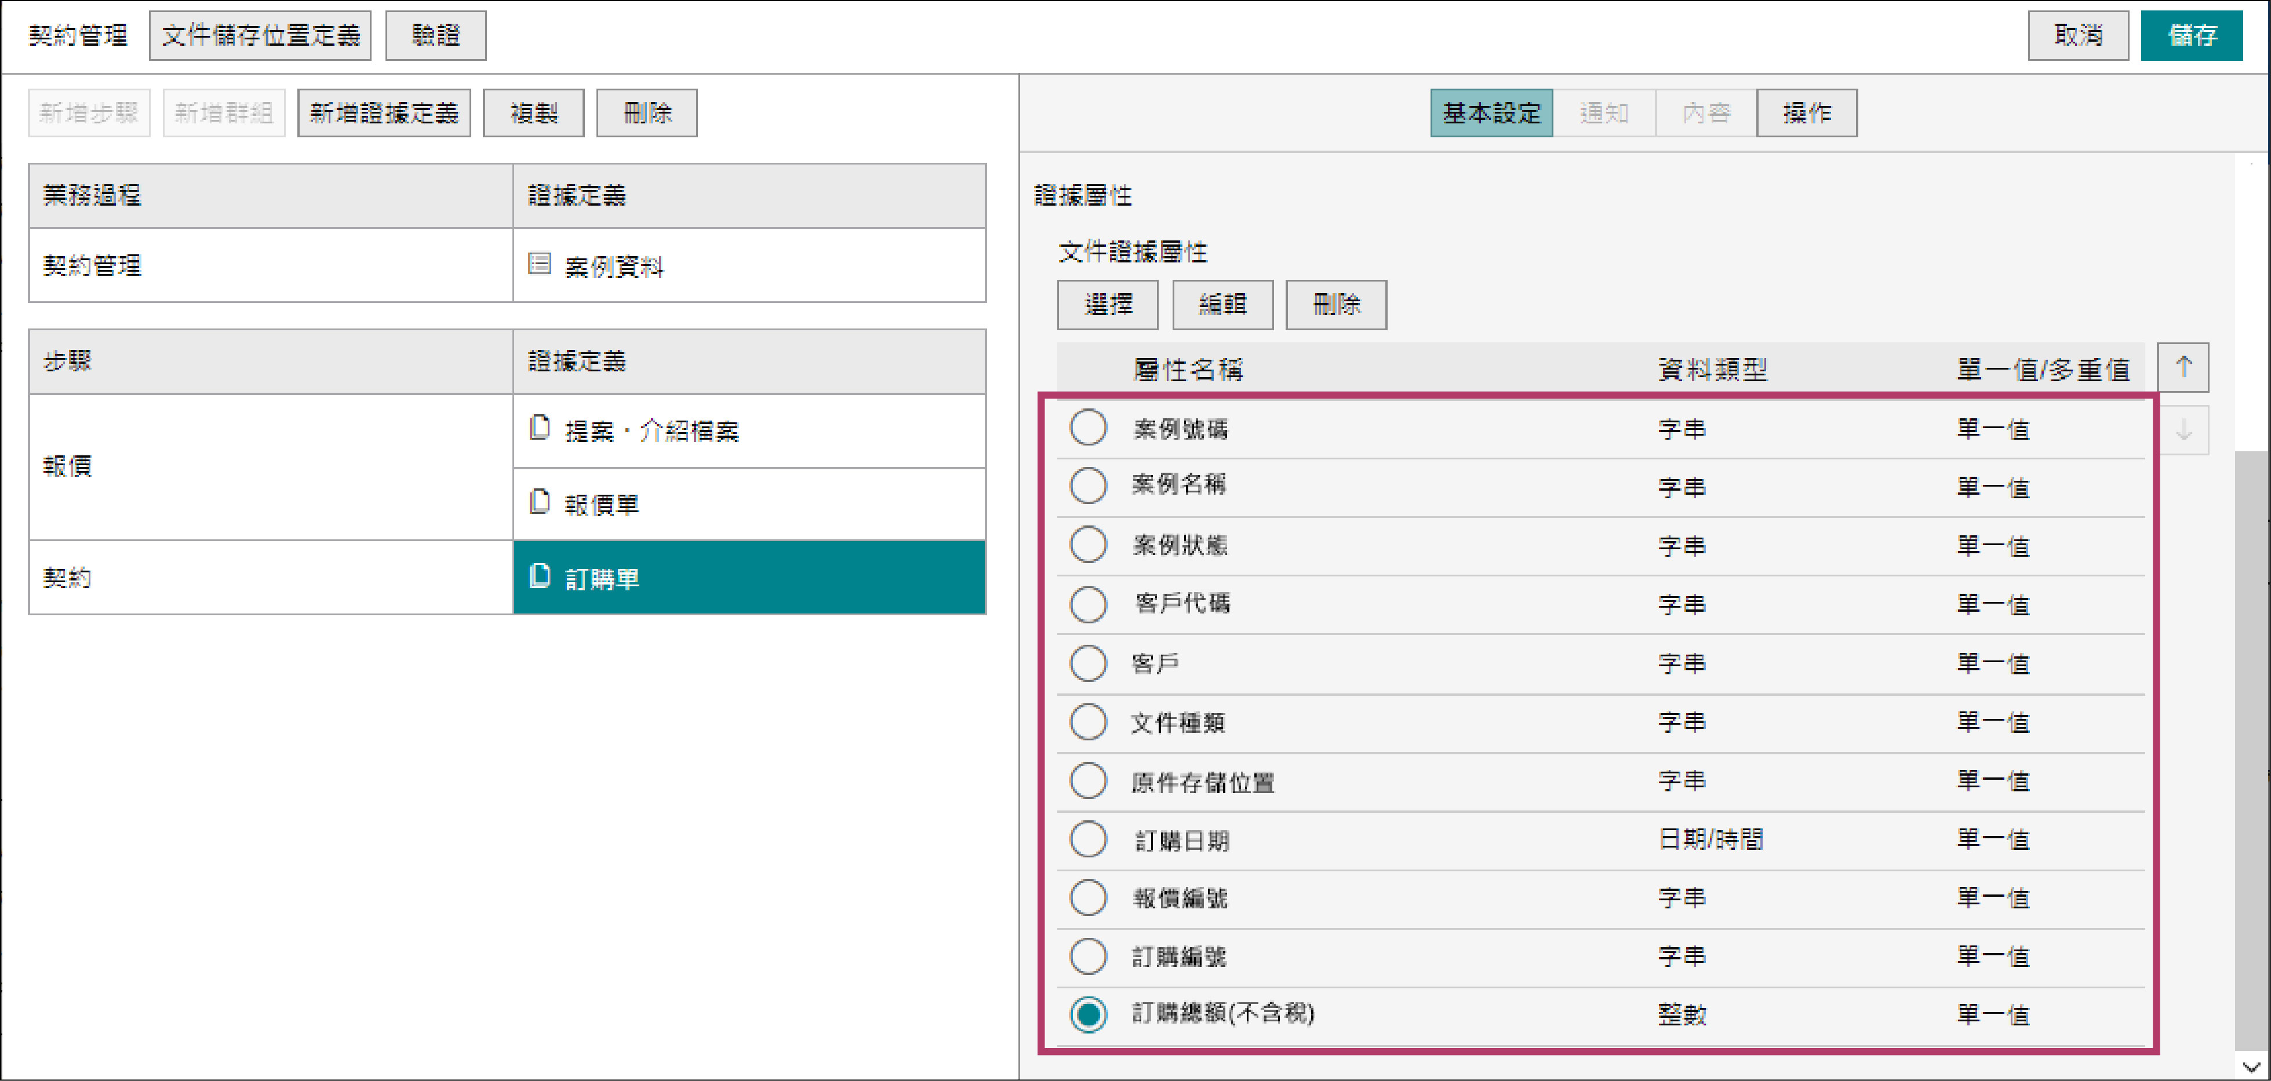Click the document icon beside 提案・介紹檔案
The image size is (2271, 1081).
point(540,428)
